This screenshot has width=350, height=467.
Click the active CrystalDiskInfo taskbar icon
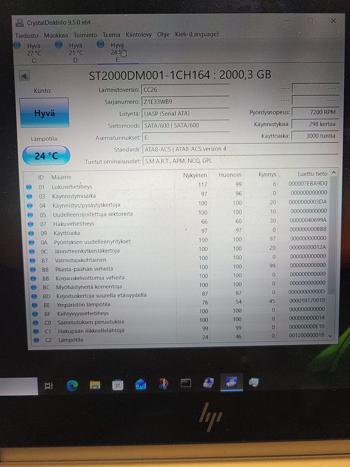(x=232, y=383)
